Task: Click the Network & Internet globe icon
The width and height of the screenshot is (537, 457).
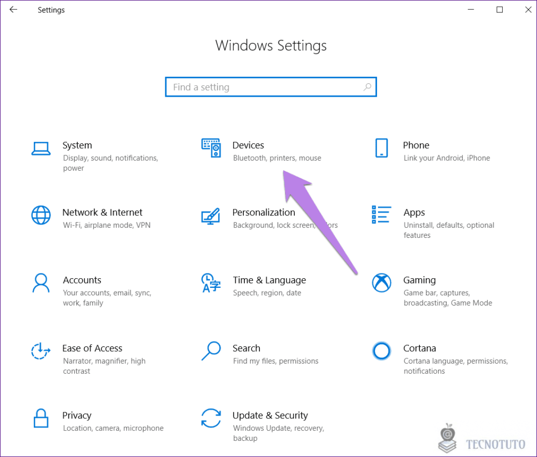Action: [x=41, y=215]
